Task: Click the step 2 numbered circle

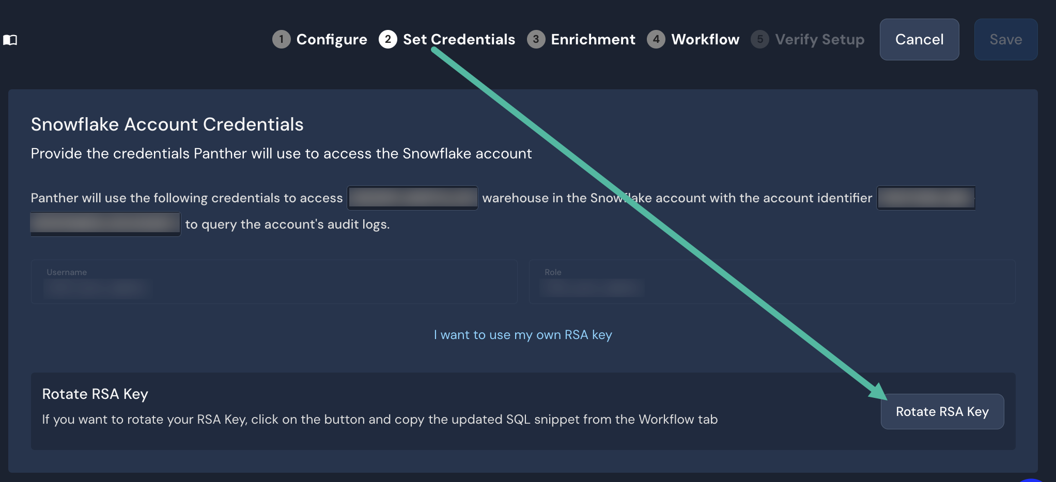Action: tap(389, 39)
